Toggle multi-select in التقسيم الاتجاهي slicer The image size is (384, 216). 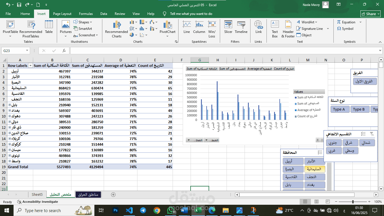pyautogui.click(x=363, y=134)
